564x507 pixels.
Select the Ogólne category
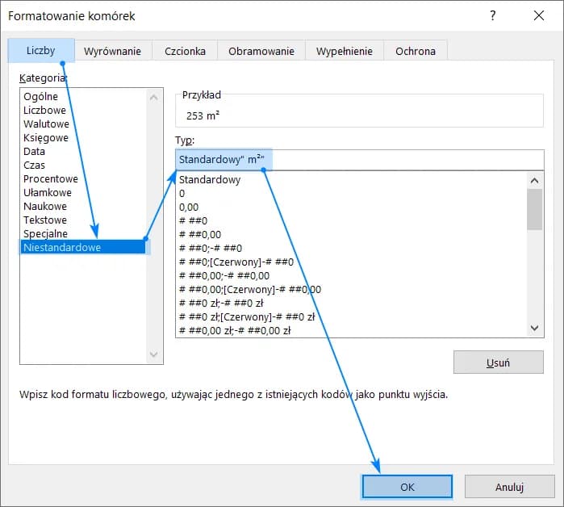tap(41, 97)
